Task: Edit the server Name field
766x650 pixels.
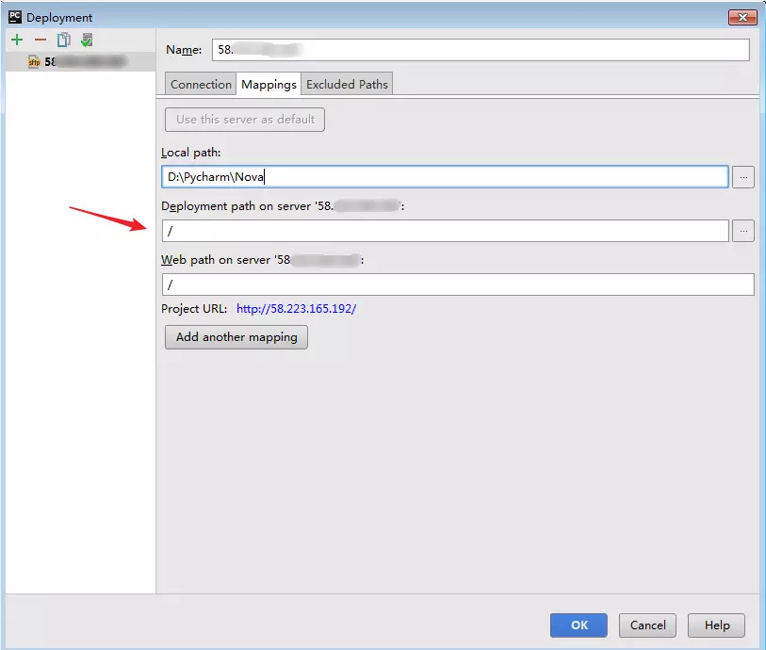Action: pos(481,50)
